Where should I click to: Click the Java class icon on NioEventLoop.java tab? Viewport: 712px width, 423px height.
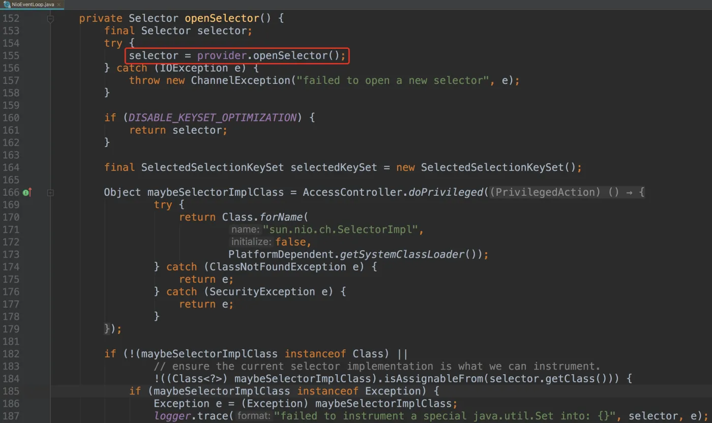pyautogui.click(x=6, y=4)
